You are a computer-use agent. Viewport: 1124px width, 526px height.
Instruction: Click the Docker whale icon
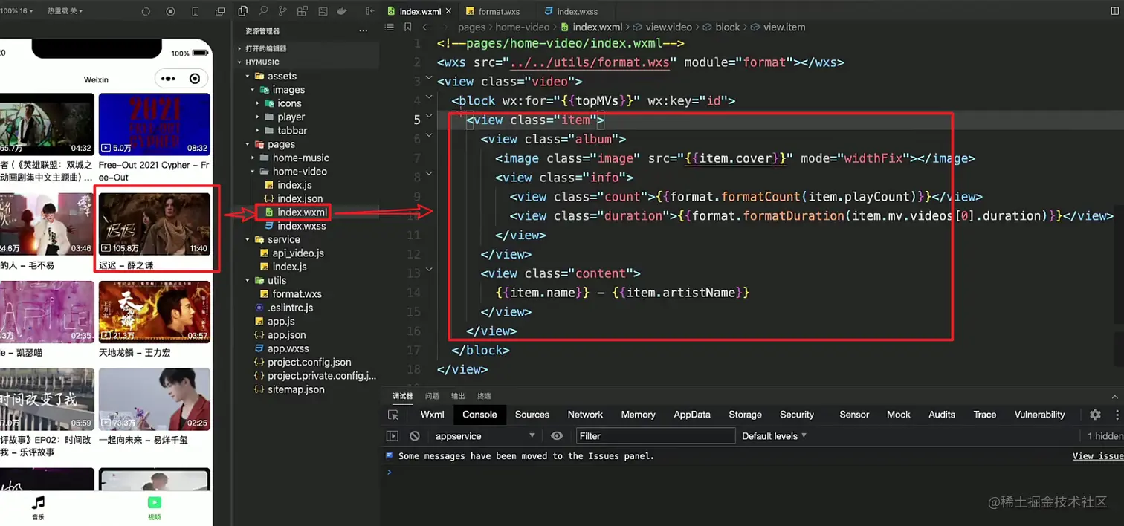(342, 11)
